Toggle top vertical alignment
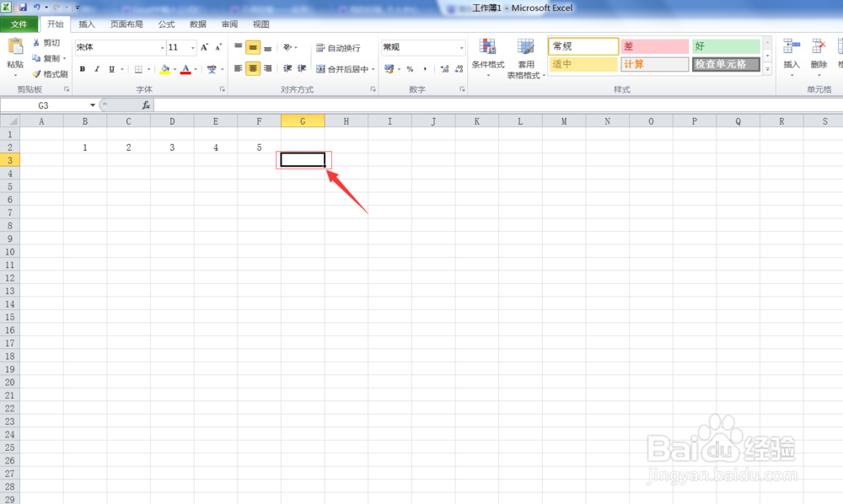Viewport: 843px width, 504px height. (239, 47)
